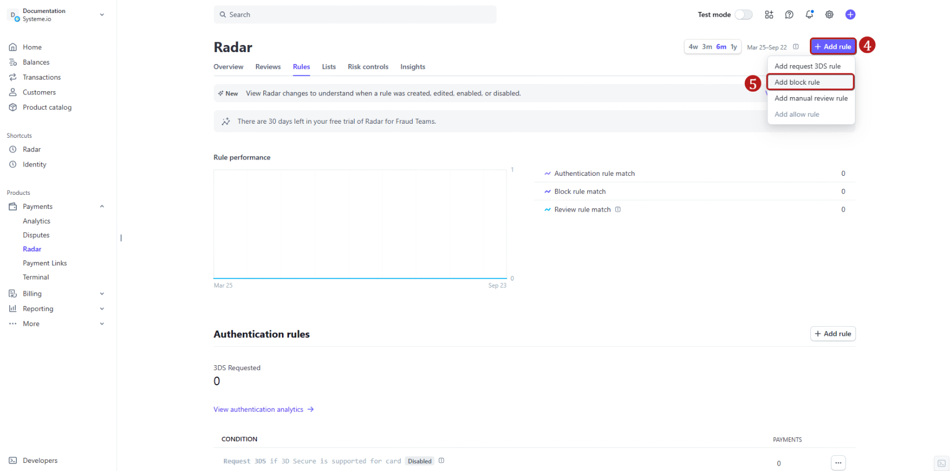The width and height of the screenshot is (950, 471).
Task: Open Terminal in sidebar
Action: (36, 277)
